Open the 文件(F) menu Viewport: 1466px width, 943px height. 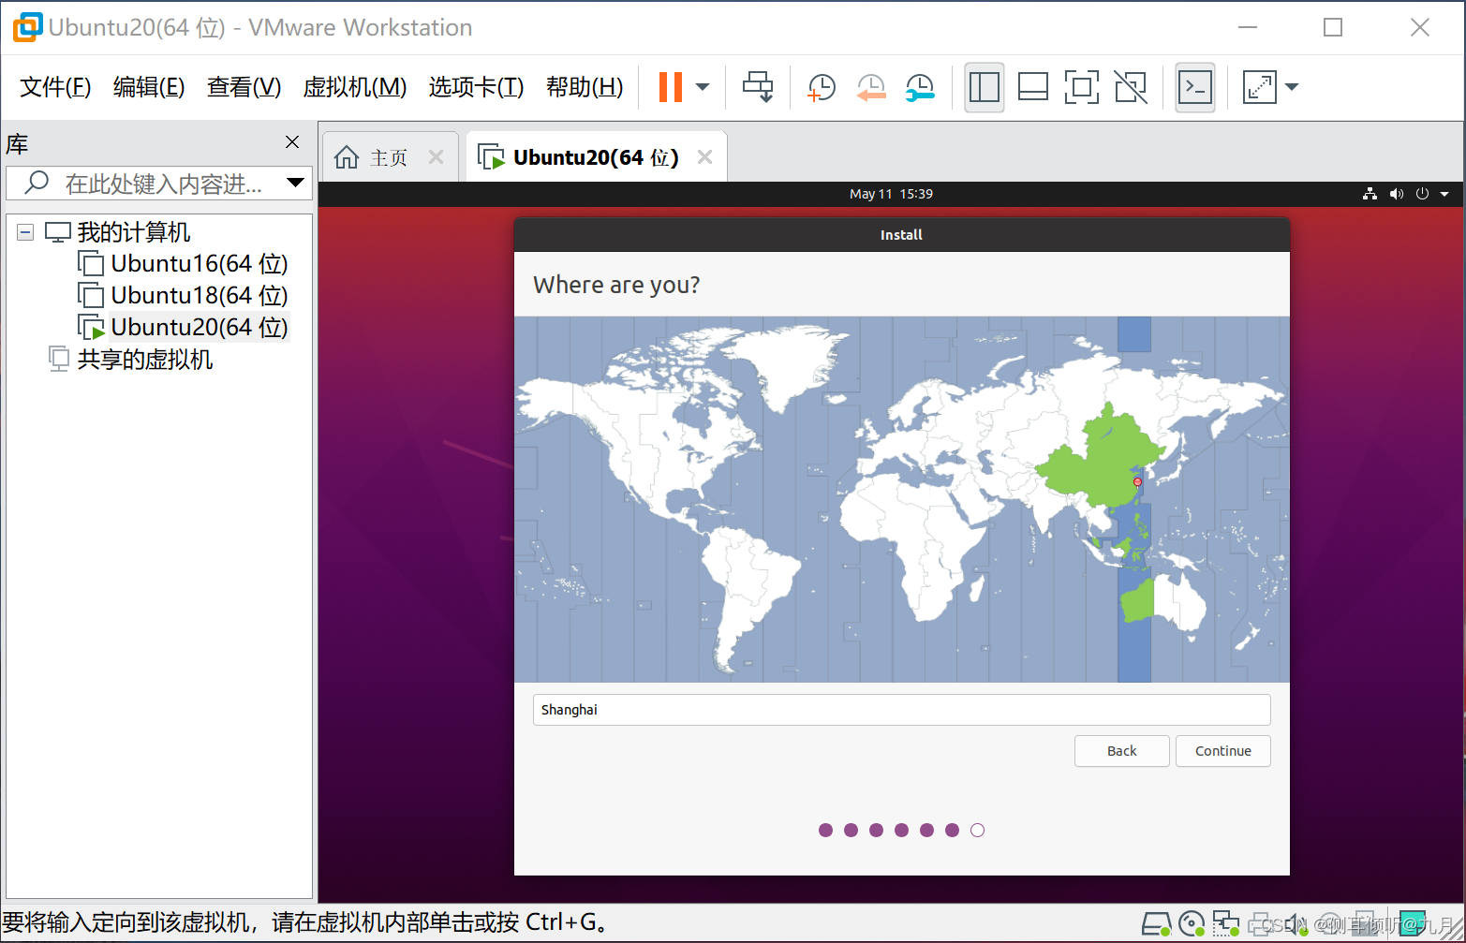(x=55, y=87)
